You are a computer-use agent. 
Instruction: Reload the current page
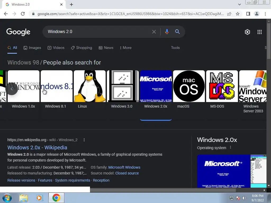[23, 14]
